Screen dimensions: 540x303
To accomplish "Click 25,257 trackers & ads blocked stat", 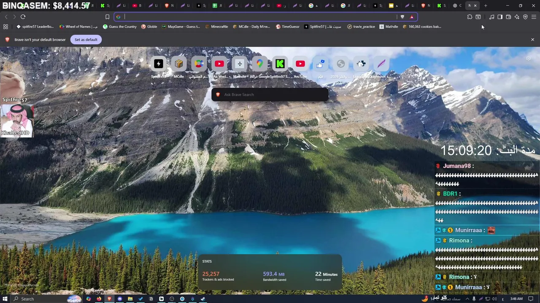I will click(x=218, y=276).
